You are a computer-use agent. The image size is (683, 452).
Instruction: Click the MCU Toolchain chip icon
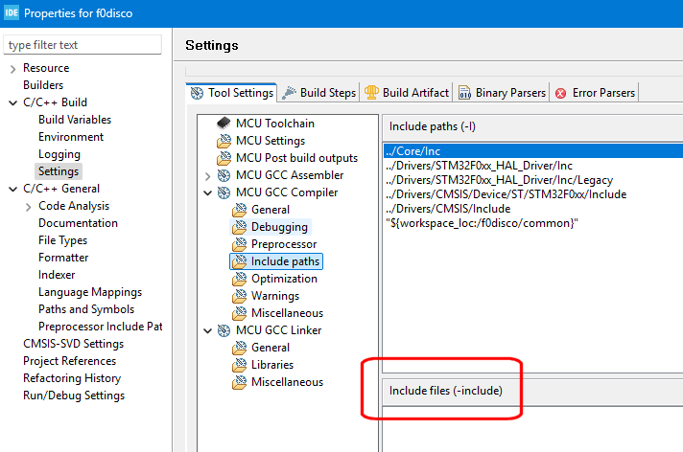point(224,124)
